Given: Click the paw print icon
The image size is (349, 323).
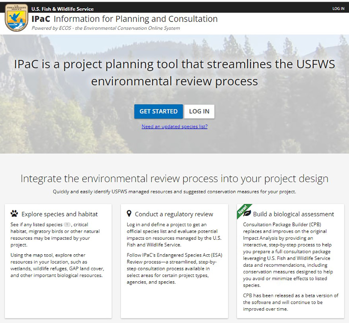Looking at the screenshot, I should click(x=14, y=214).
